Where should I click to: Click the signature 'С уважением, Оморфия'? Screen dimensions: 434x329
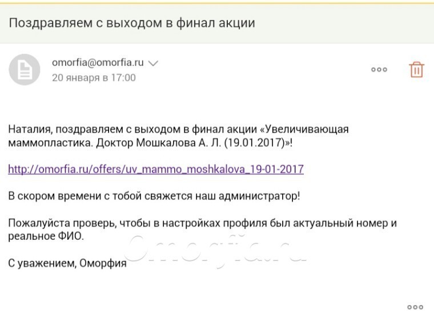67,263
